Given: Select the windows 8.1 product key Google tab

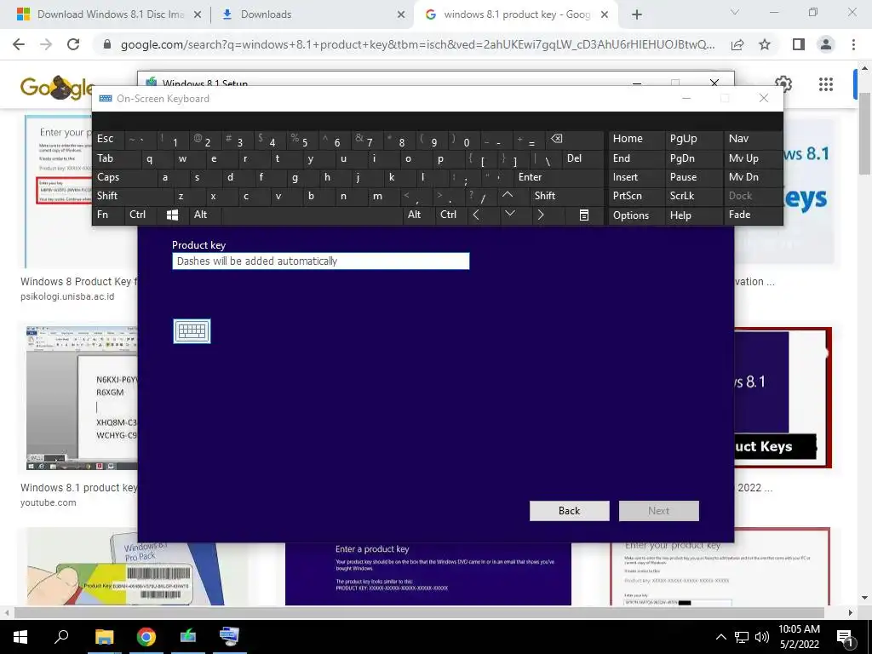Looking at the screenshot, I should click(517, 14).
